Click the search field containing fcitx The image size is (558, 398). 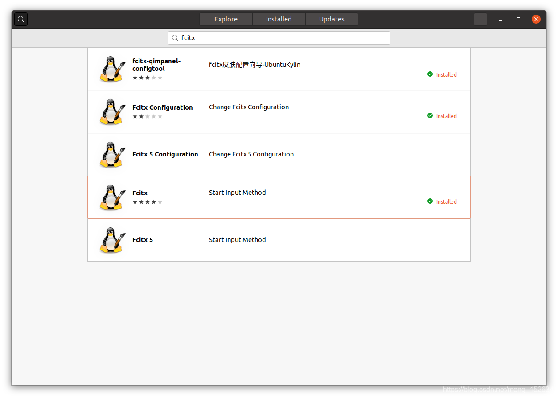(279, 38)
